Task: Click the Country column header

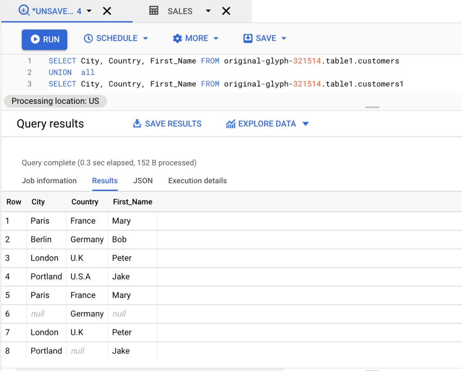Action: [x=85, y=202]
